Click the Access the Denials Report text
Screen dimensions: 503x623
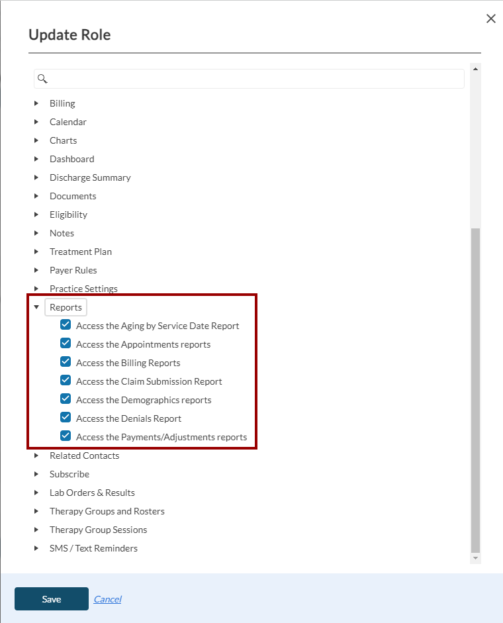(x=129, y=418)
